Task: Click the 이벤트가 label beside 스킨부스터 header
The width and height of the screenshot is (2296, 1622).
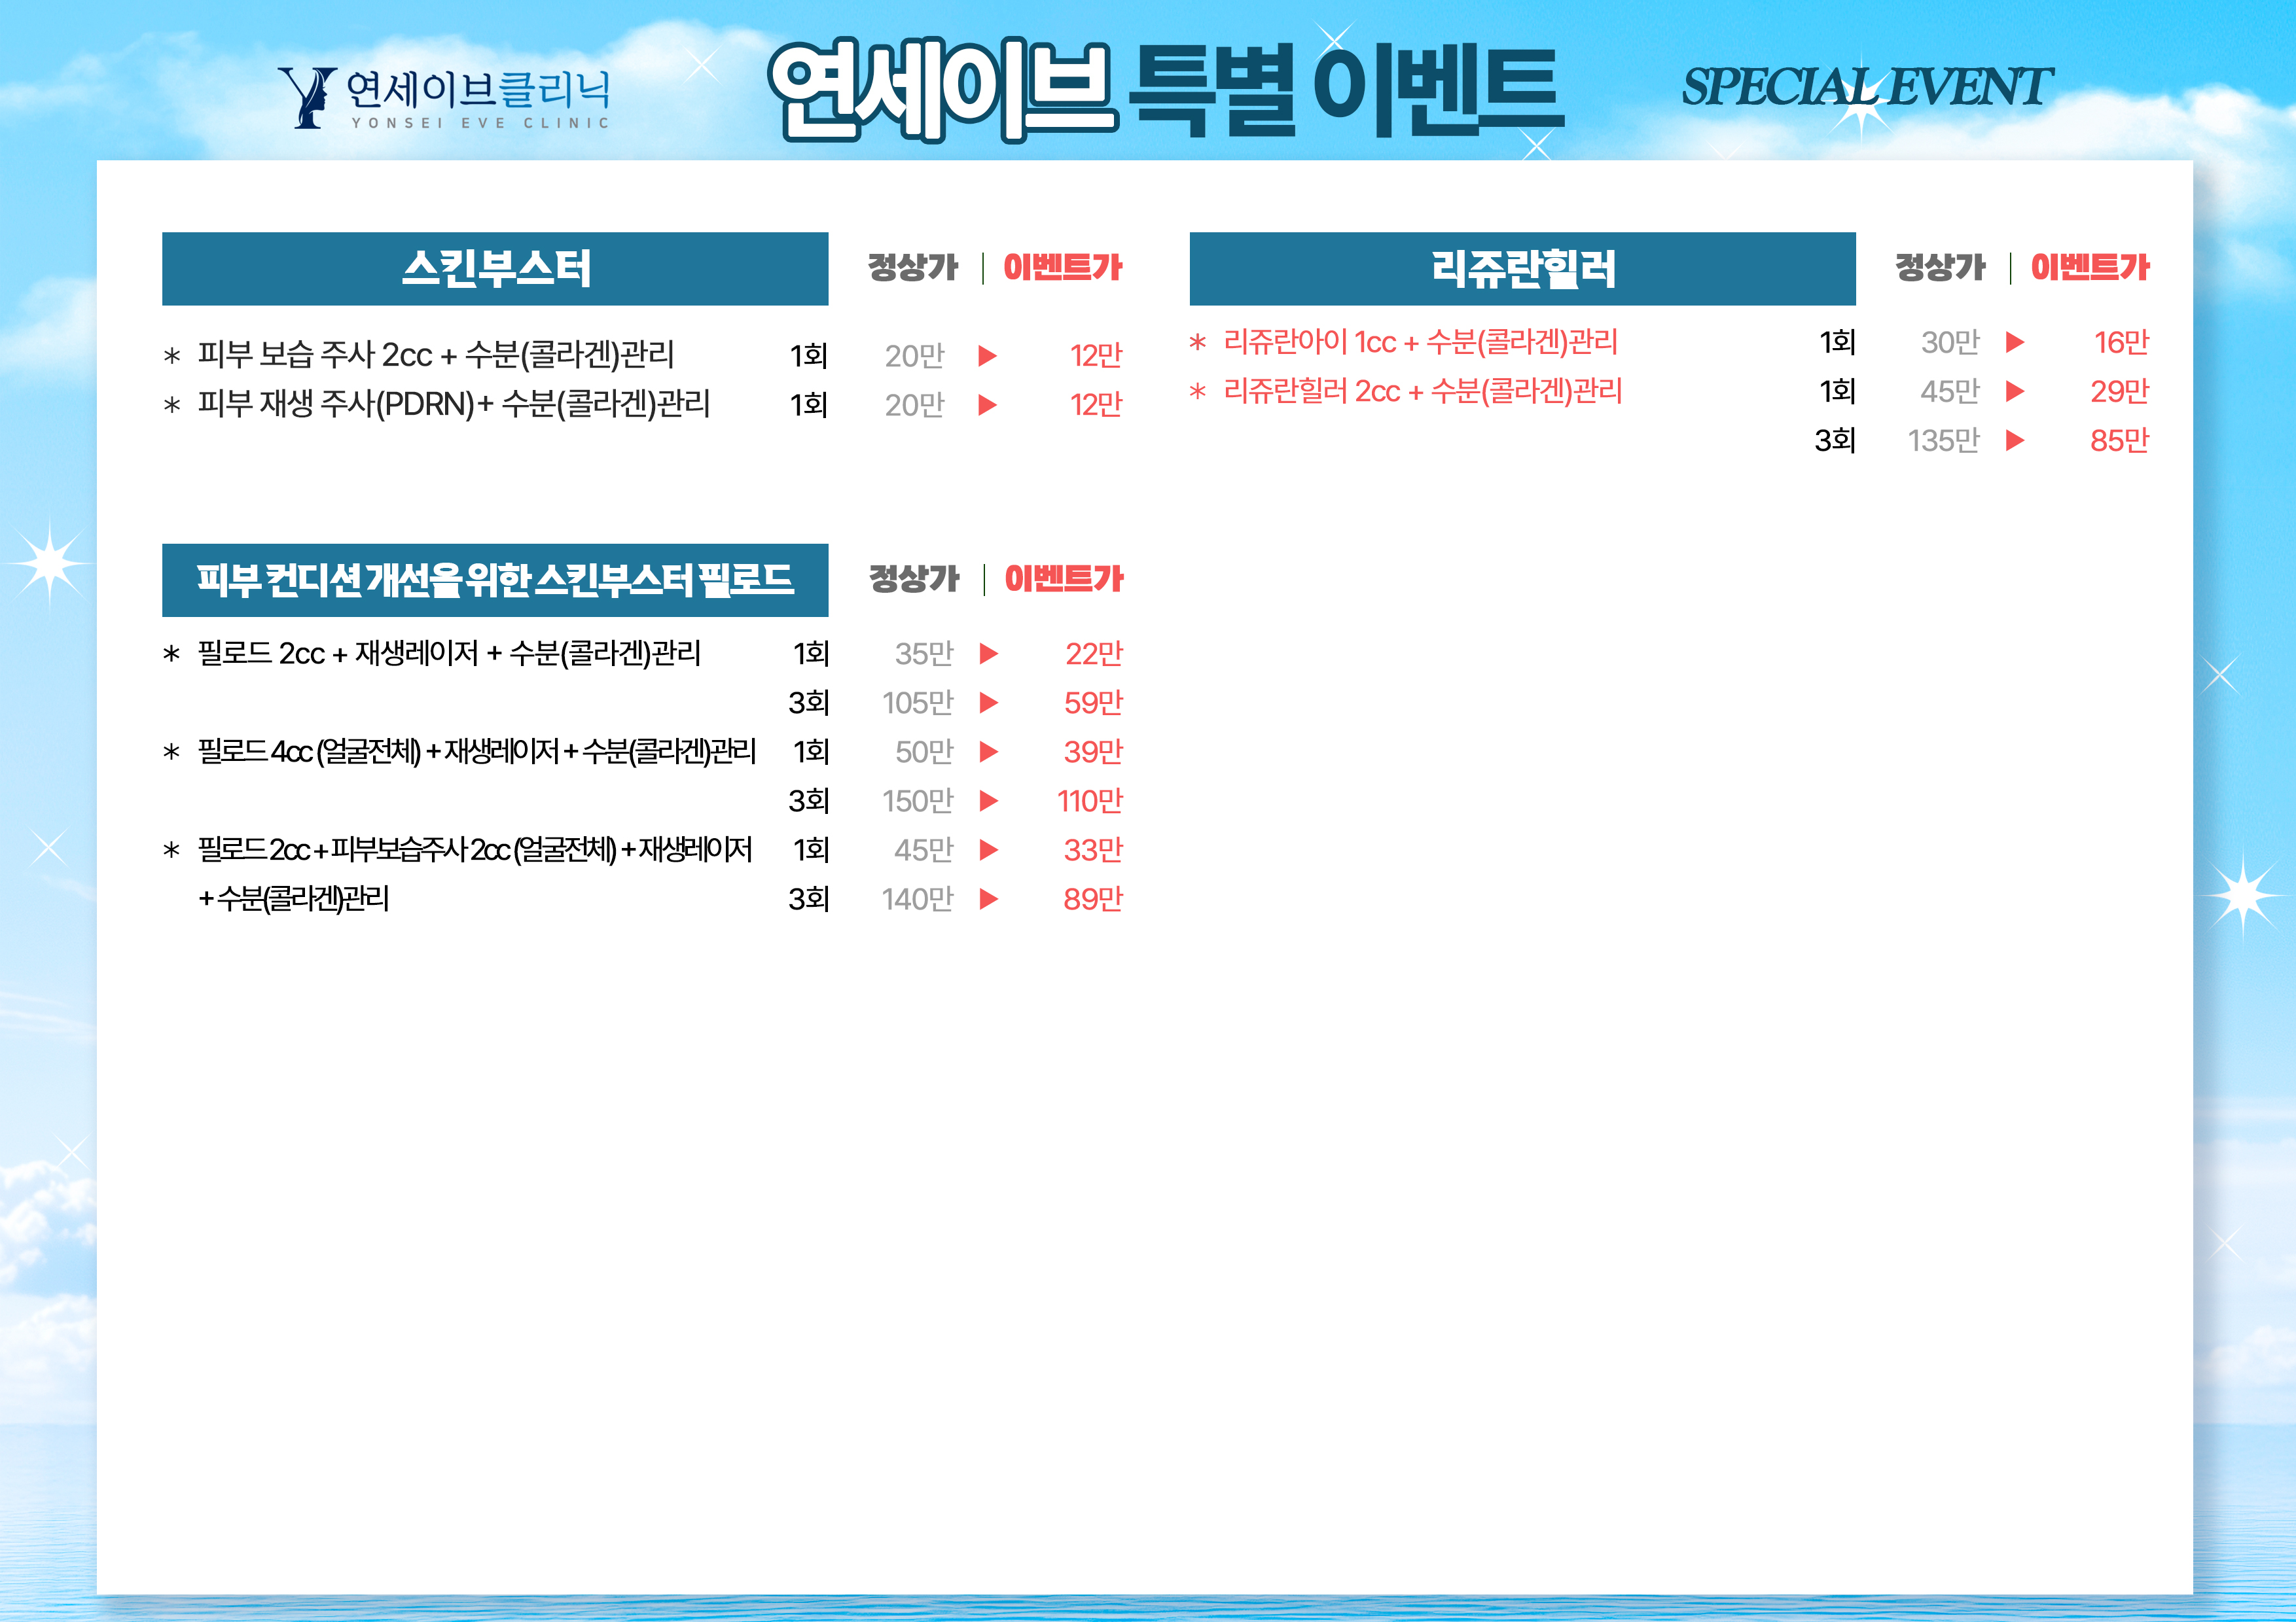Action: pyautogui.click(x=1062, y=267)
